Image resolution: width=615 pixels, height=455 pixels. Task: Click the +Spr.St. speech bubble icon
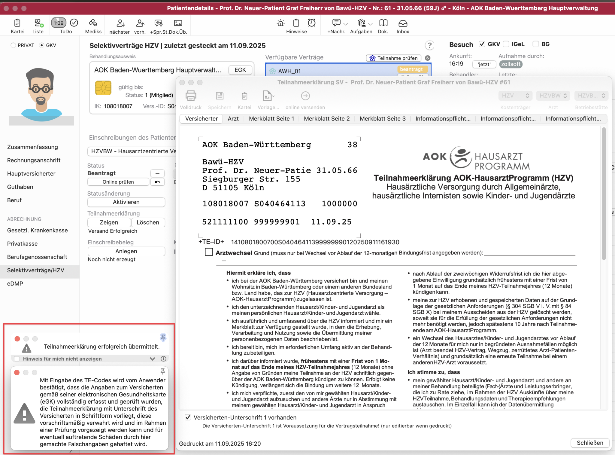click(158, 23)
